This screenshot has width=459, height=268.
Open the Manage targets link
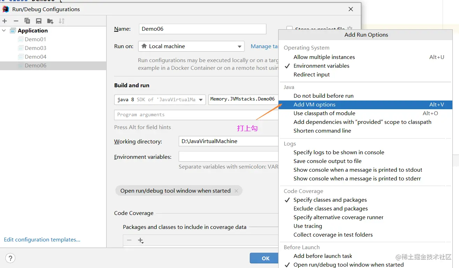(x=265, y=46)
